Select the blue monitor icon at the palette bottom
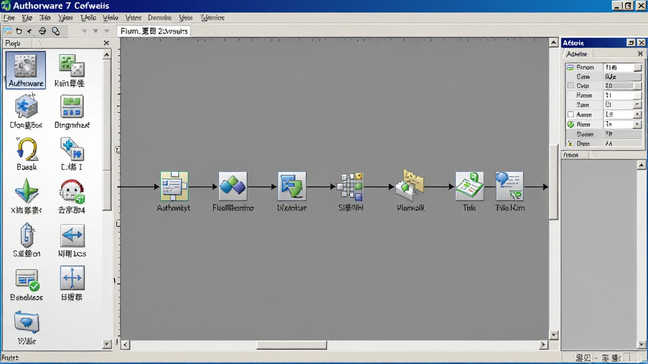This screenshot has width=648, height=364. (27, 322)
